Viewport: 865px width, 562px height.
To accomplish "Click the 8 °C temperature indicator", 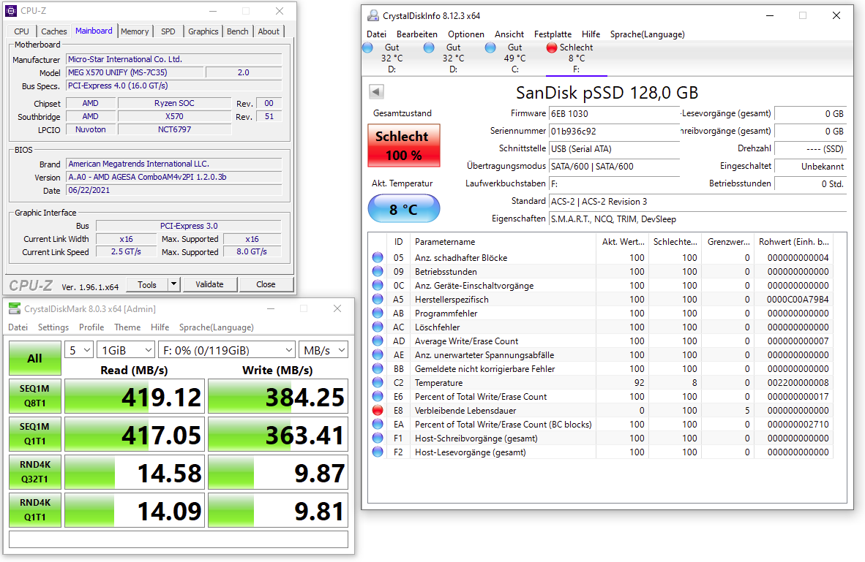I will pos(404,209).
